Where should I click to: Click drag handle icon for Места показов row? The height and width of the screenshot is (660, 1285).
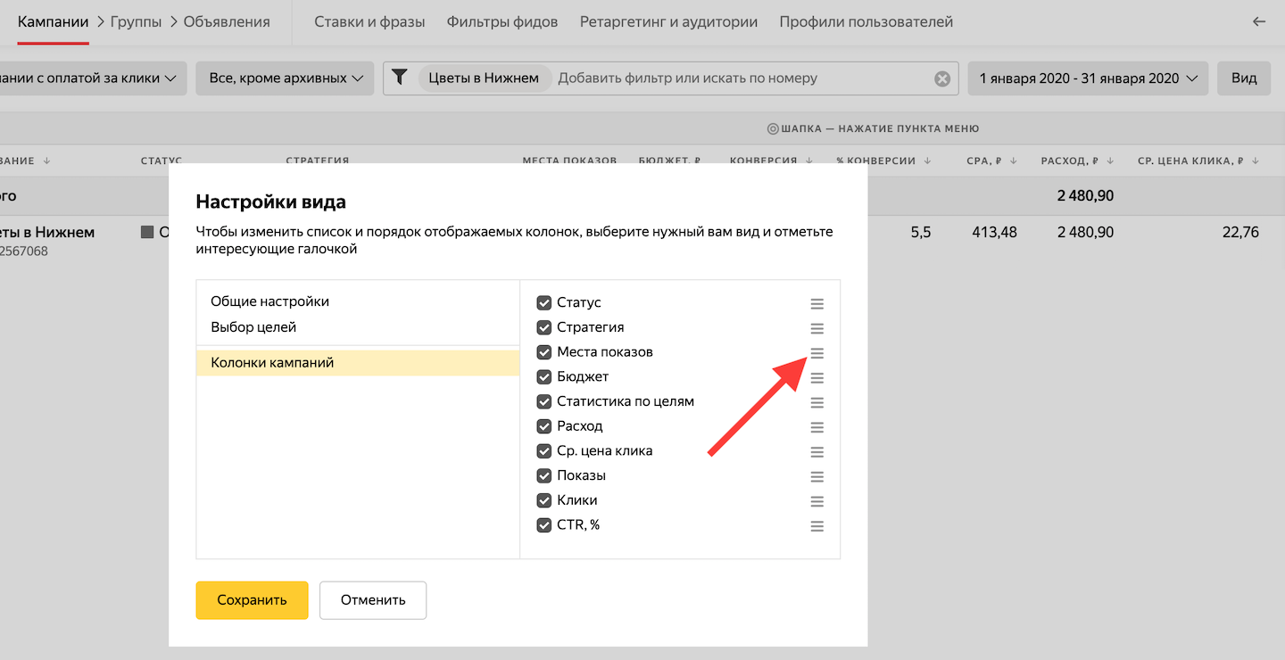tap(817, 353)
